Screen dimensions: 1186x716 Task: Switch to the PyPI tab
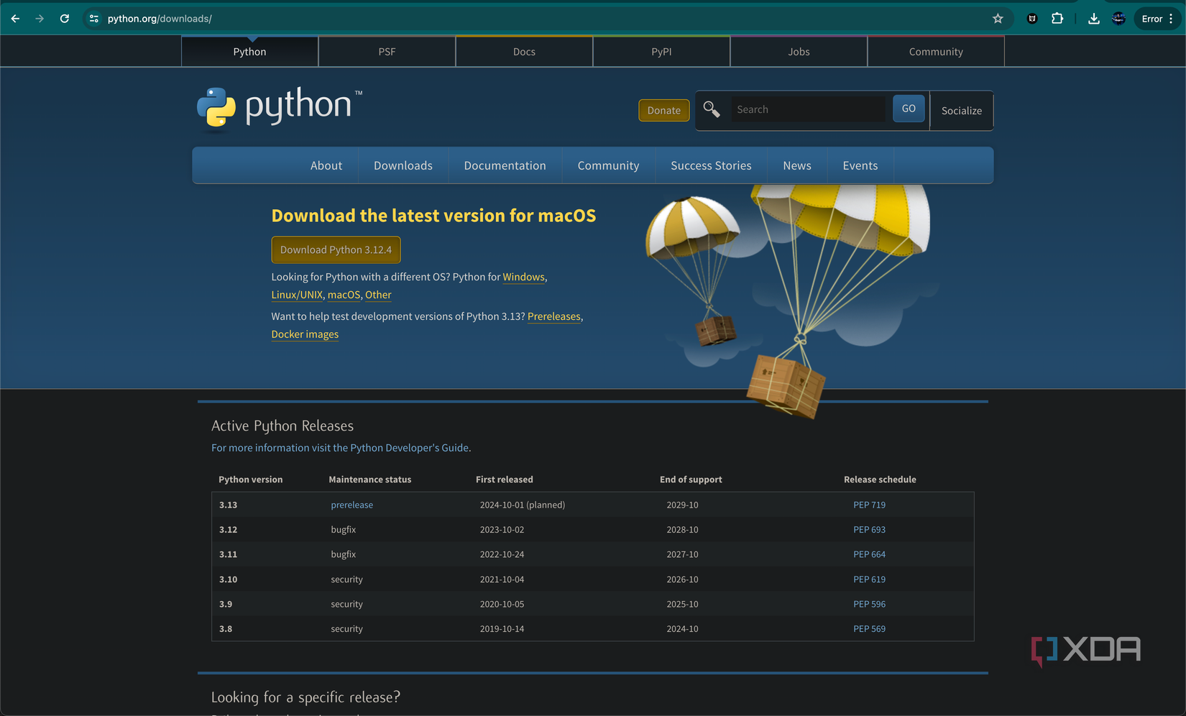(x=661, y=51)
